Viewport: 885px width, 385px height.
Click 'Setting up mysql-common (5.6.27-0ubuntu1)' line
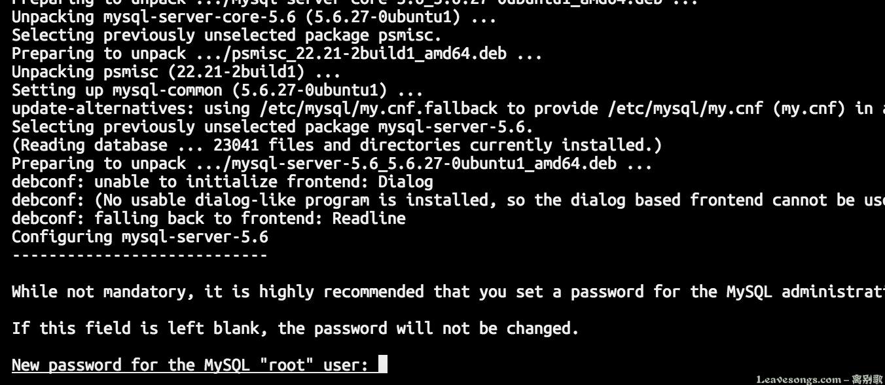[218, 90]
